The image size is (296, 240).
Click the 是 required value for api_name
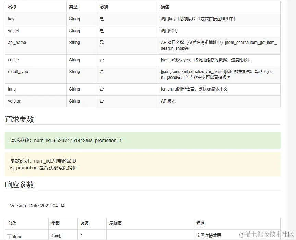tap(102, 43)
